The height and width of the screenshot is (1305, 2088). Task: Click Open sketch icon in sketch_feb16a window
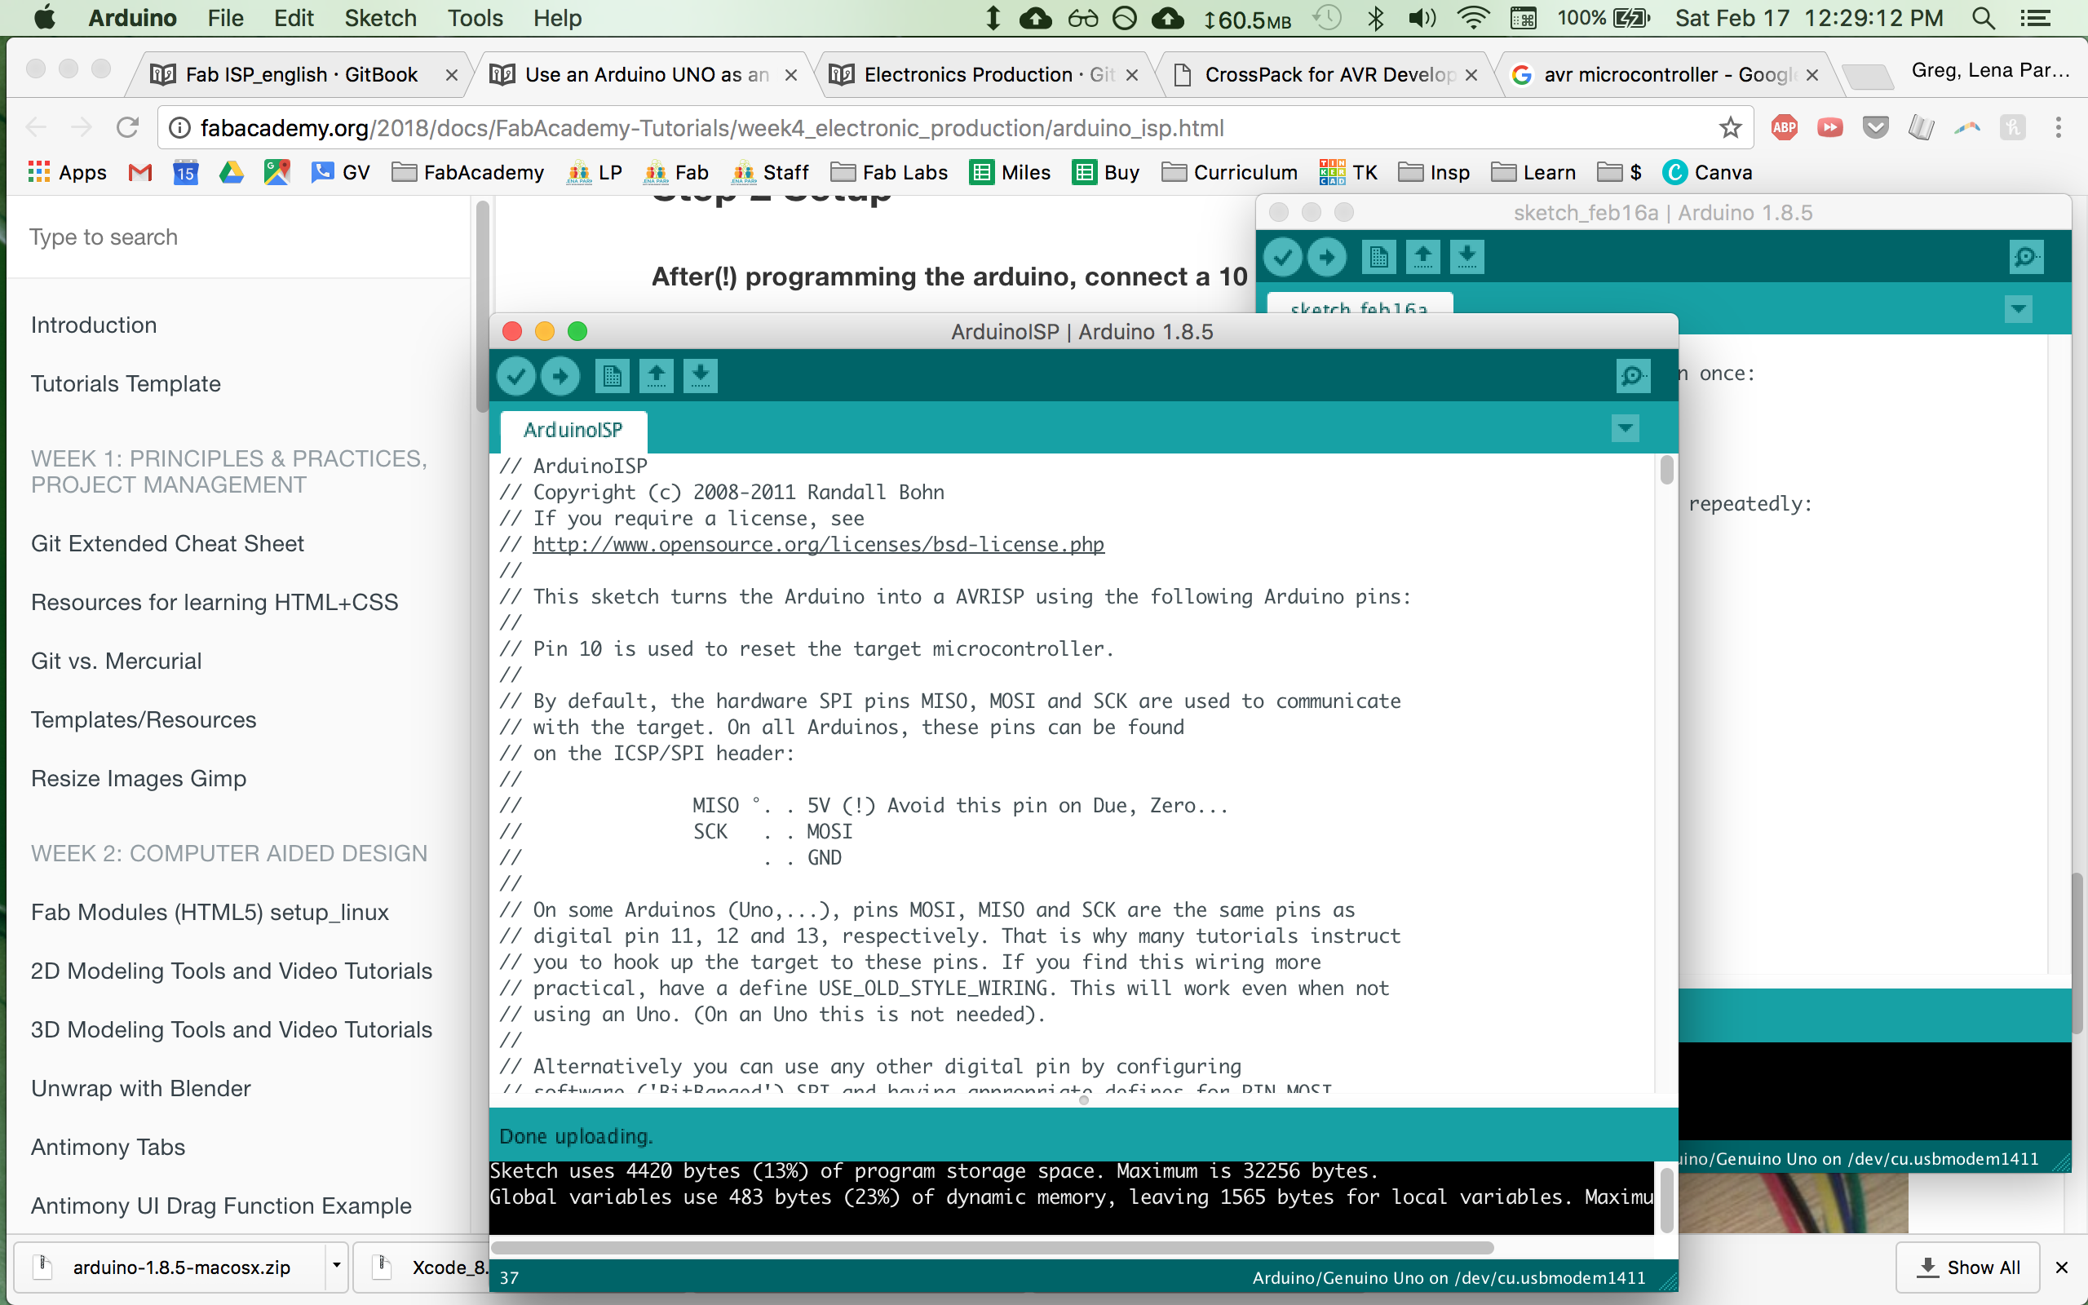pyautogui.click(x=1422, y=257)
